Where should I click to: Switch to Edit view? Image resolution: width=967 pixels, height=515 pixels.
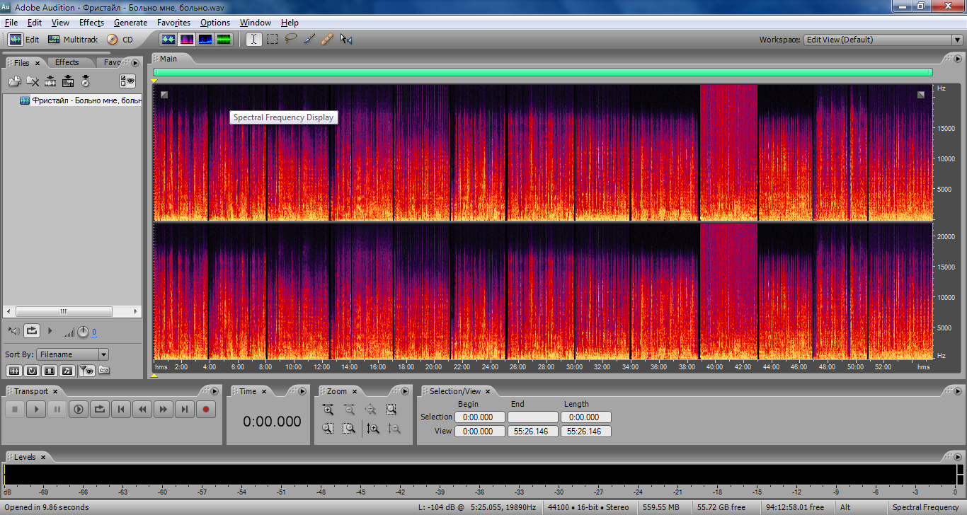pos(23,40)
